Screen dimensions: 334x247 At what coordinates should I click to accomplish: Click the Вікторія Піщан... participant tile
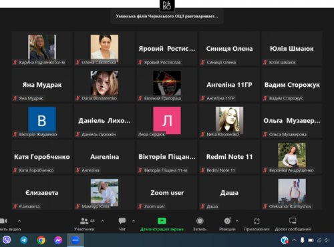coord(167,157)
